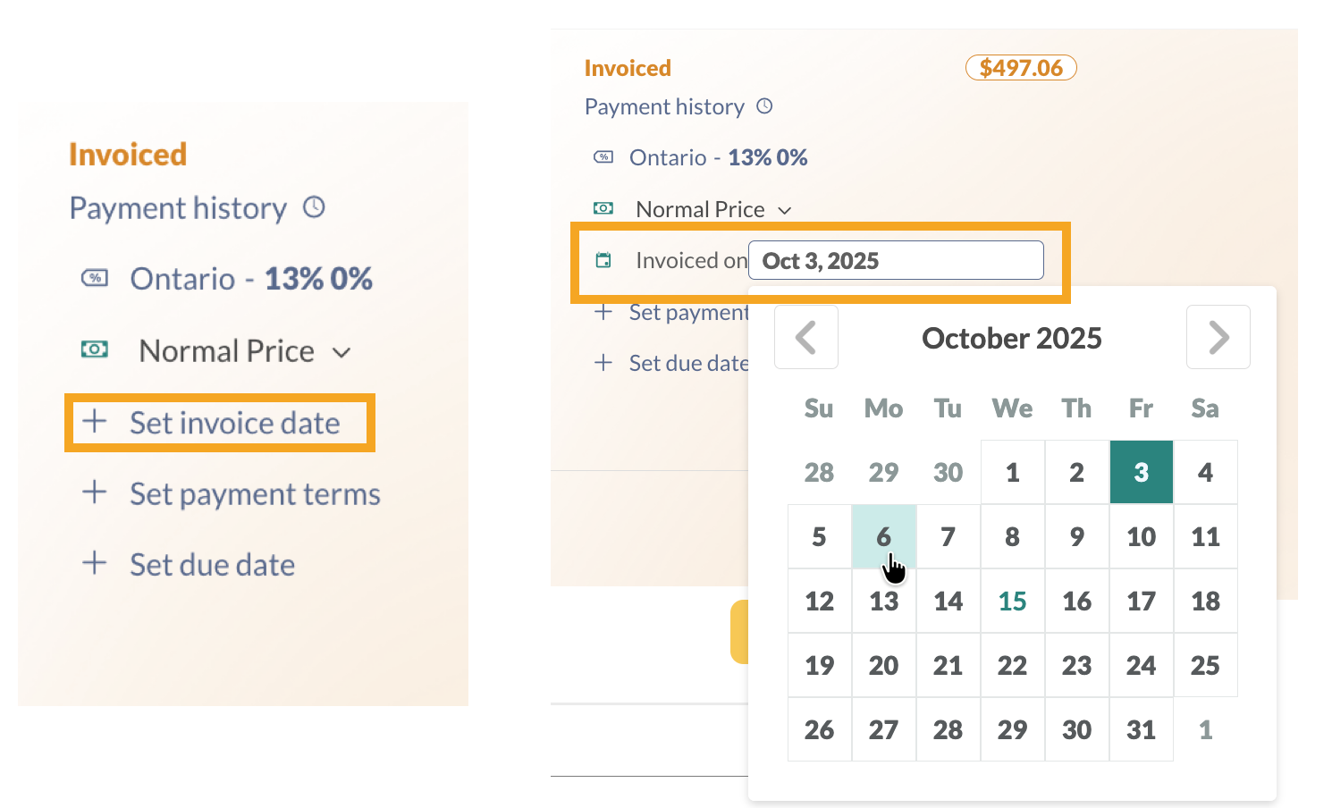The image size is (1332, 808).
Task: Click the banknote icon beside Normal Price
Action: coord(95,349)
